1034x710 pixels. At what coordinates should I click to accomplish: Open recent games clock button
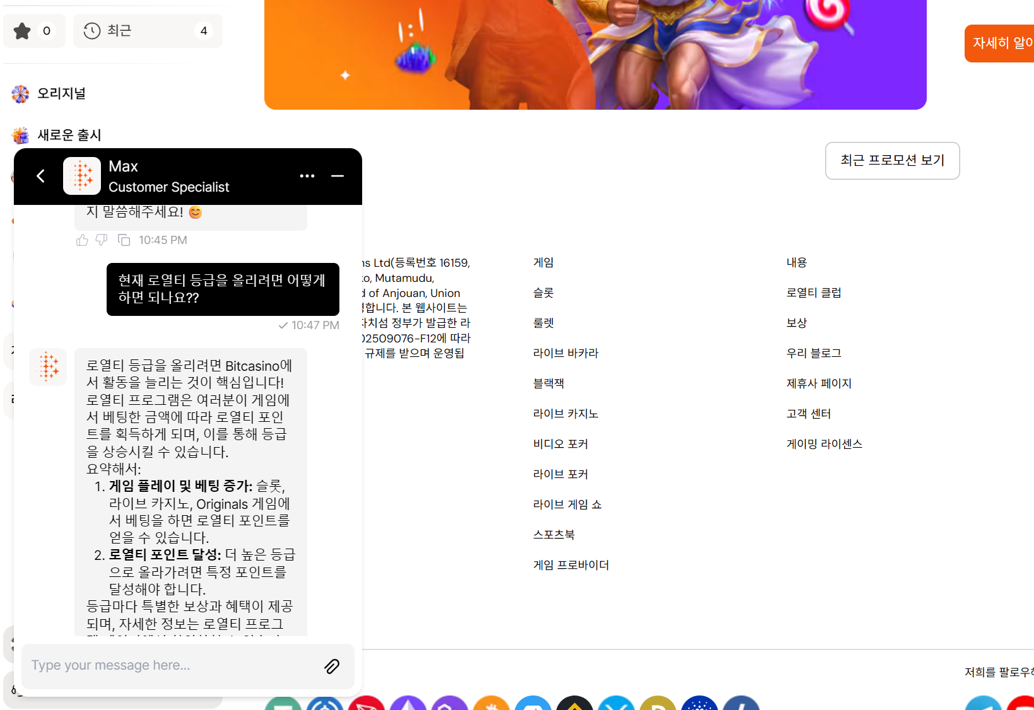click(148, 31)
